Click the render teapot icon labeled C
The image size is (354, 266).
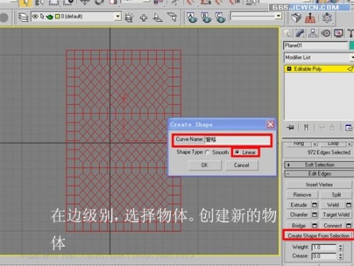220,18
